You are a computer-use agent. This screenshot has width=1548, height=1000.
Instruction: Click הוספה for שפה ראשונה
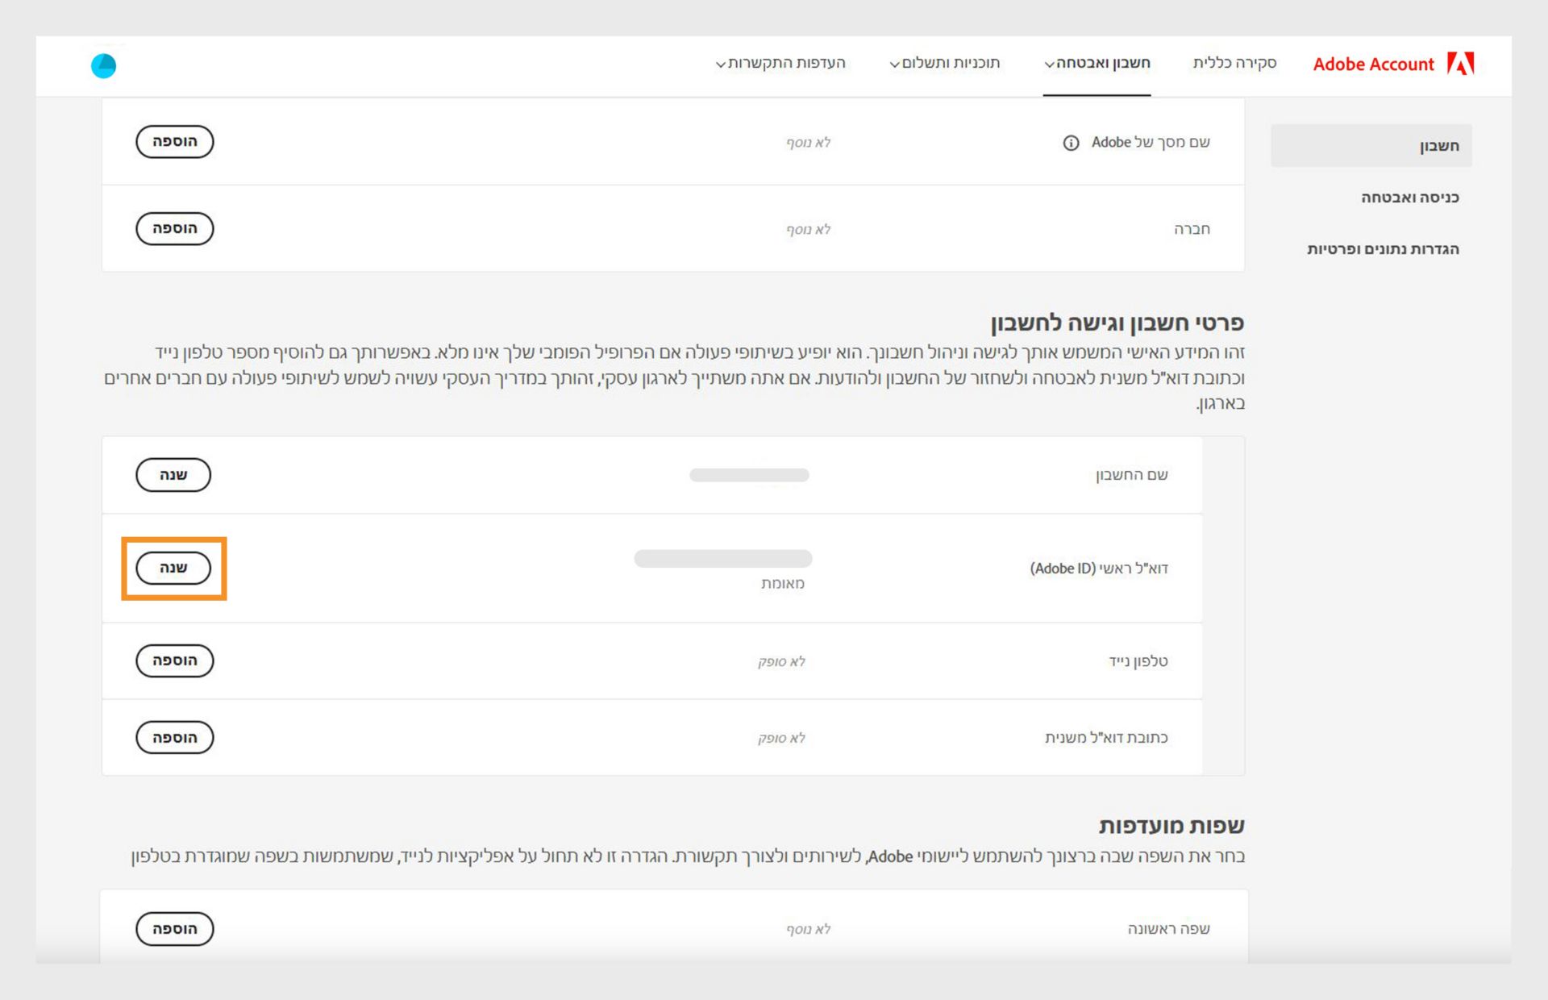174,929
